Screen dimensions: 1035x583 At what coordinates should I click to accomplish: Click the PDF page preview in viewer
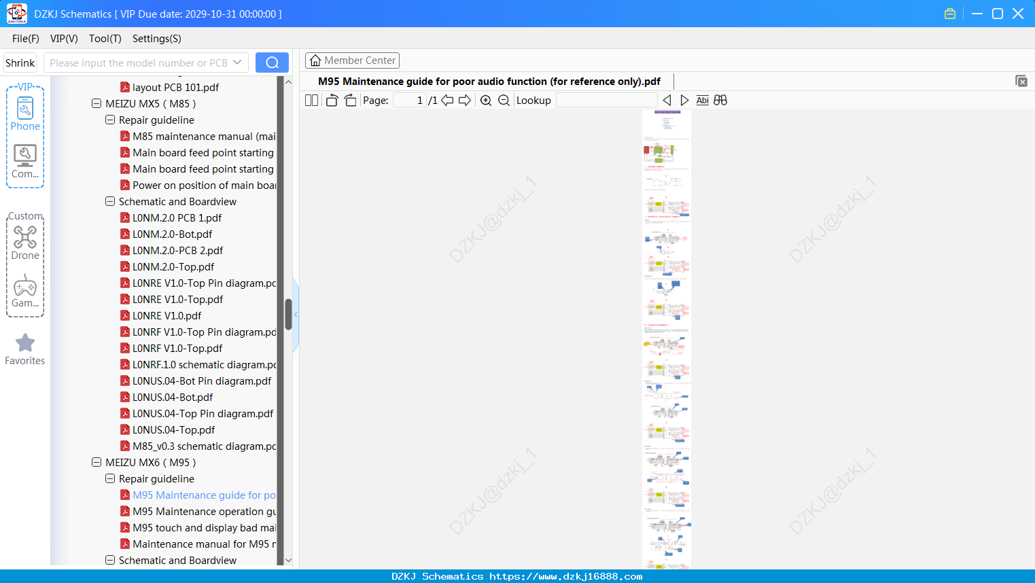667,339
